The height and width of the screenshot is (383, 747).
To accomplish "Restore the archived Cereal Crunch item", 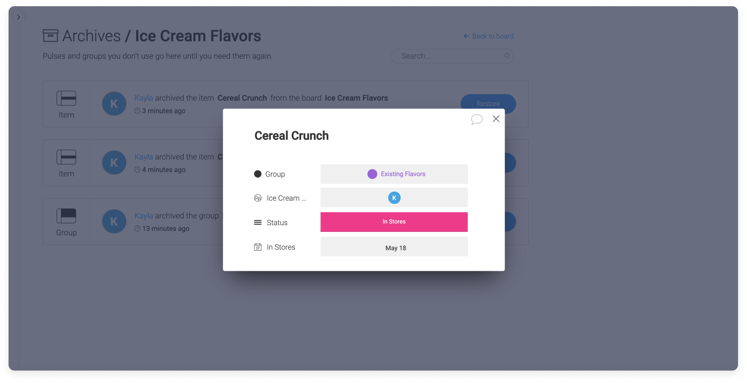I will pos(488,104).
